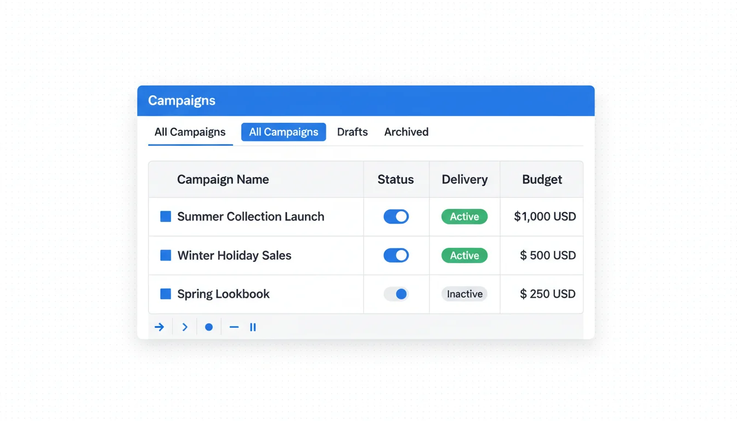737x421 pixels.
Task: Click the minus icon below the table
Action: [234, 327]
